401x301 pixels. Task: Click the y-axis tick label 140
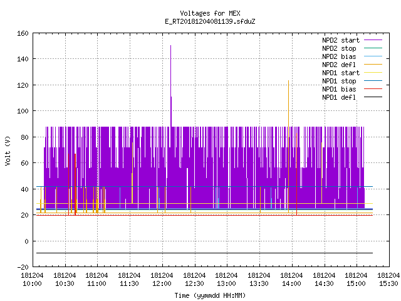click(23, 59)
